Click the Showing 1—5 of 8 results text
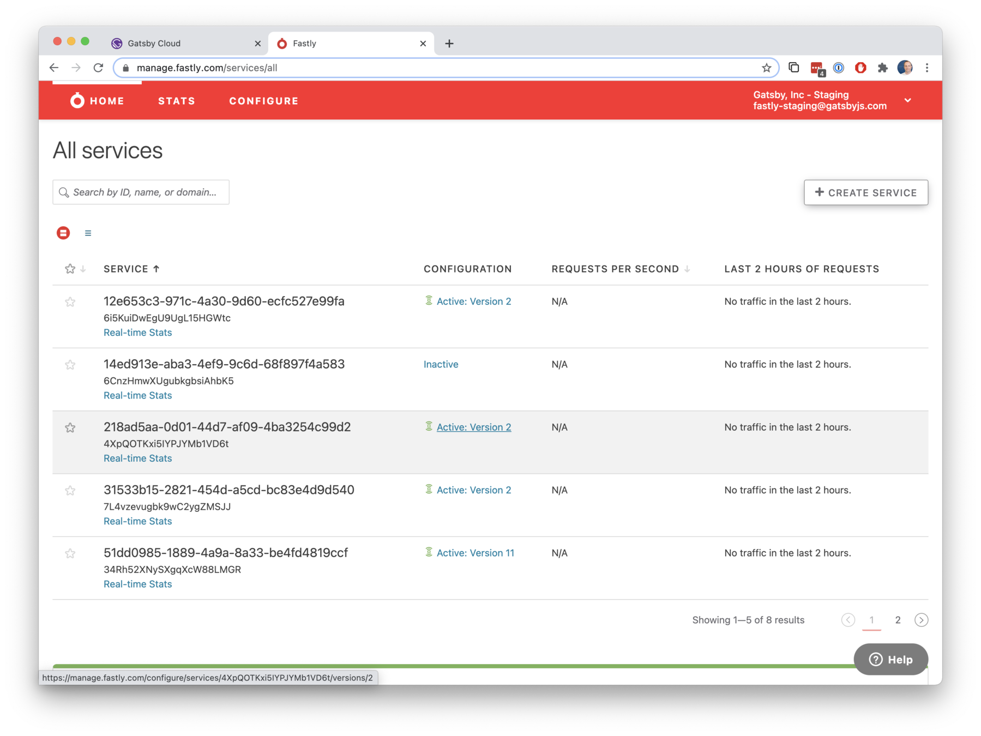The height and width of the screenshot is (736, 981). point(748,620)
